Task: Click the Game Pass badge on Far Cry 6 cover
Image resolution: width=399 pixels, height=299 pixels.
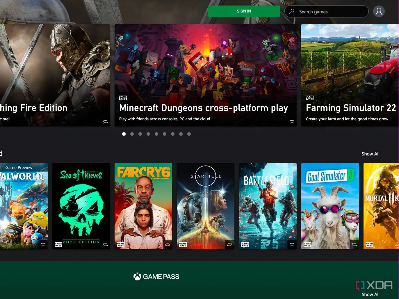Action: tap(121, 245)
